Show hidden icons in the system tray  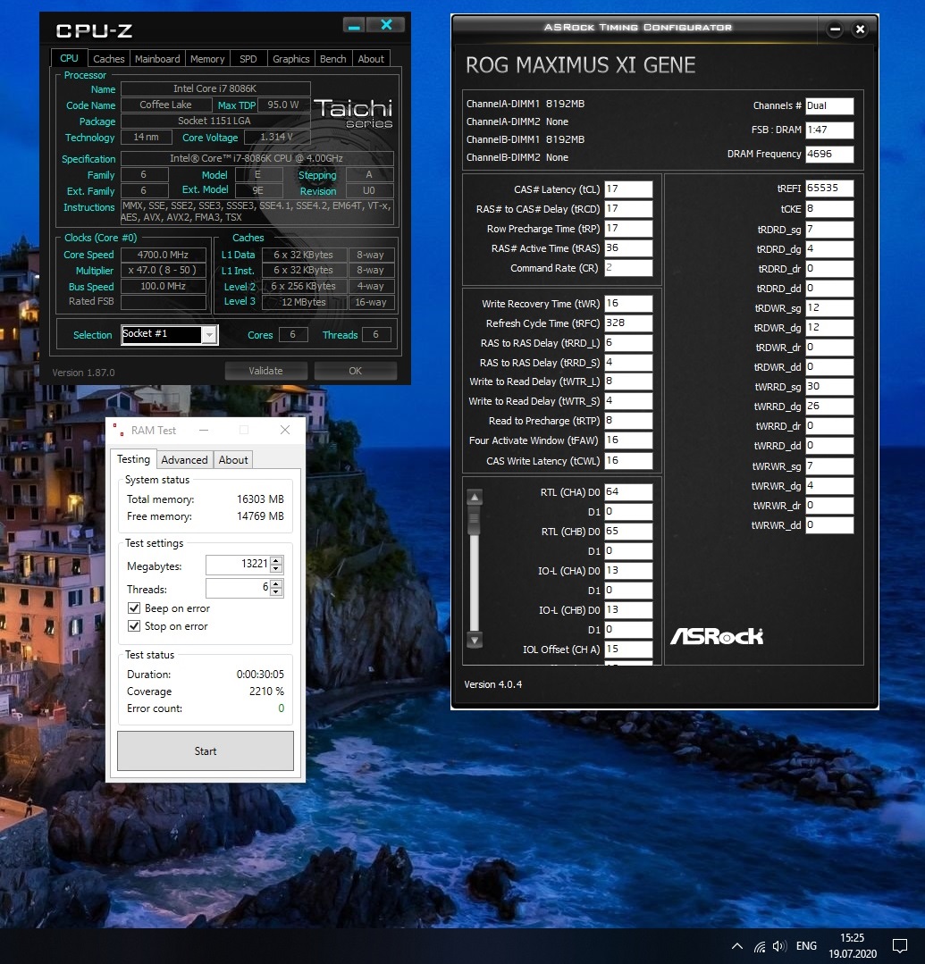click(x=737, y=946)
